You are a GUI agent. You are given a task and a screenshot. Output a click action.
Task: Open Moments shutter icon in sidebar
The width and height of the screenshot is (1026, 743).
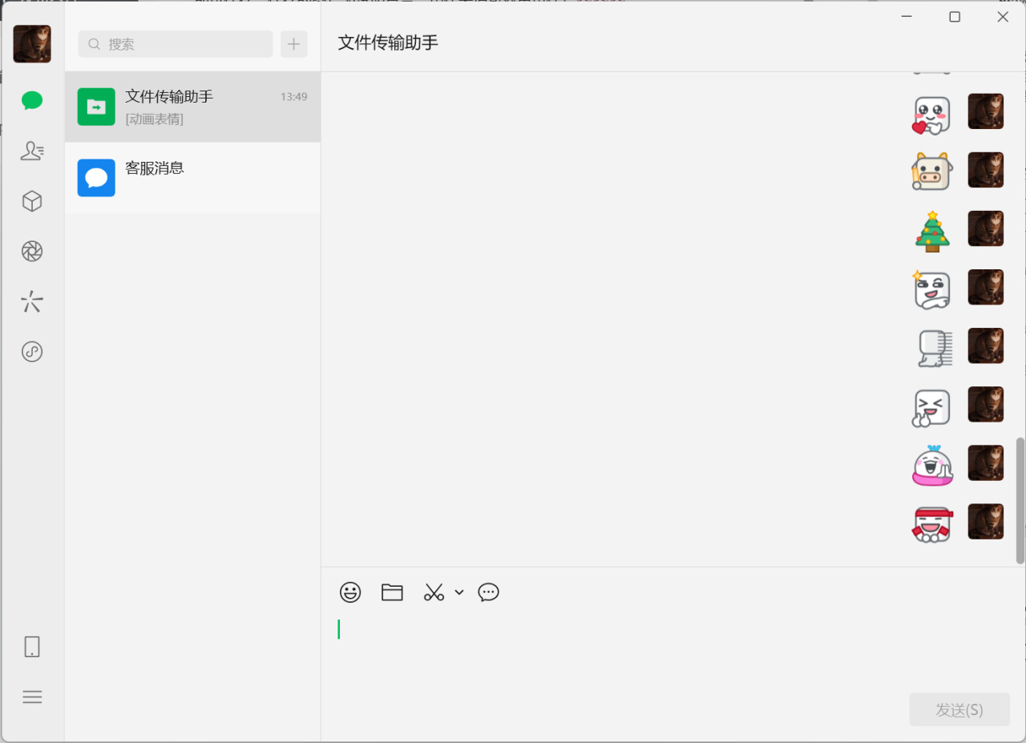32,252
